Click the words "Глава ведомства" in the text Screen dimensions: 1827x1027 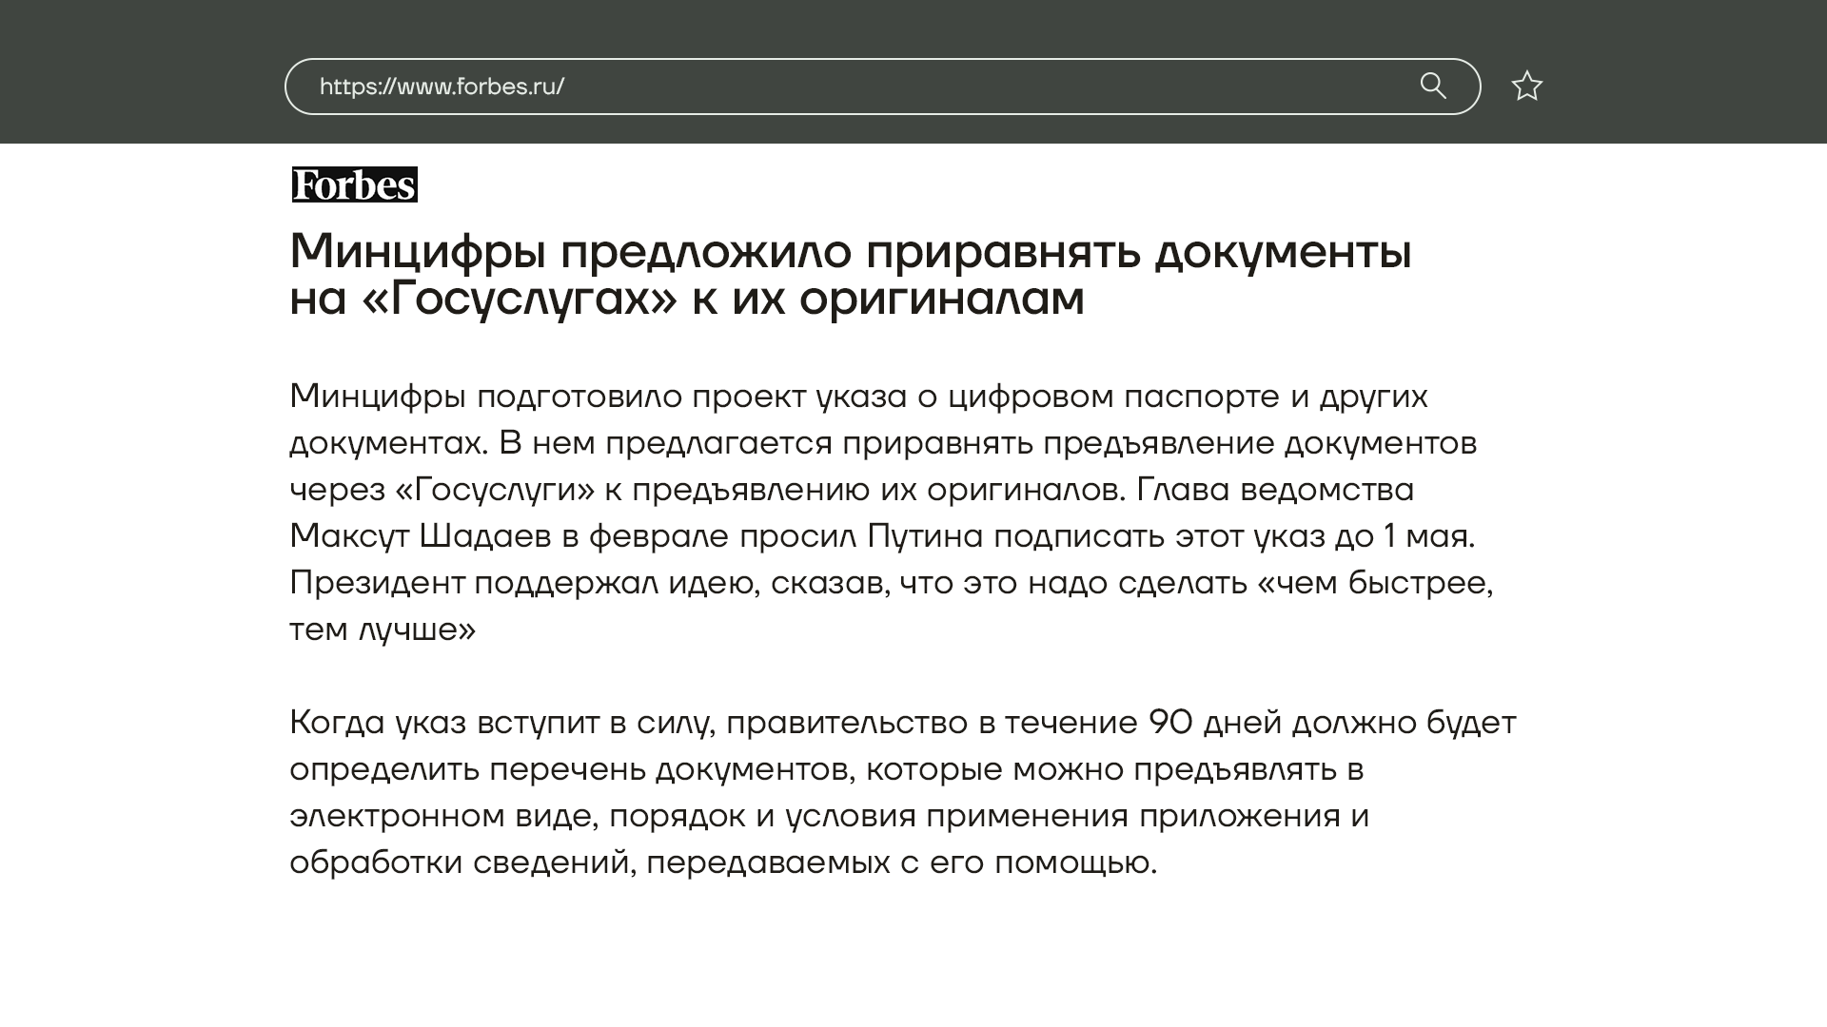(x=1275, y=490)
